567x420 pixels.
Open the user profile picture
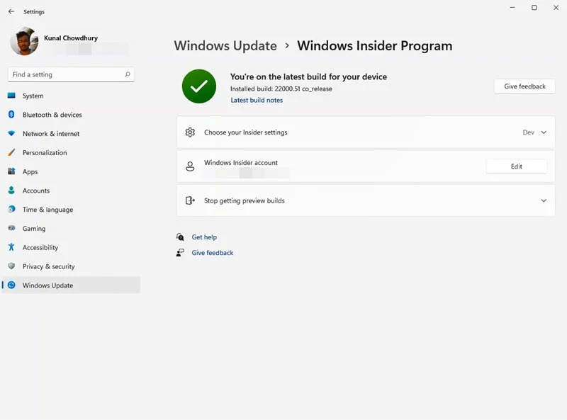24,42
